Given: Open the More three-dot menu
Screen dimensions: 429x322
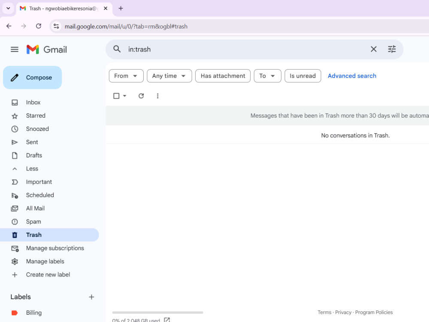Looking at the screenshot, I should coord(157,96).
